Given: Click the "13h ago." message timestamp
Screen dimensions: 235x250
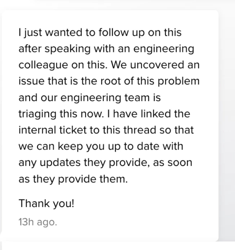Looking at the screenshot, I should coord(38,222).
